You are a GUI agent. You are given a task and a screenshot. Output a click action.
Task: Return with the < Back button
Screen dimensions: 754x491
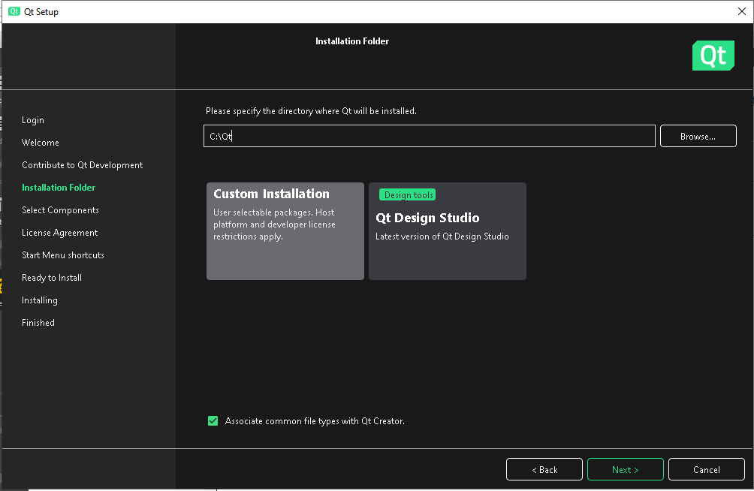point(544,469)
